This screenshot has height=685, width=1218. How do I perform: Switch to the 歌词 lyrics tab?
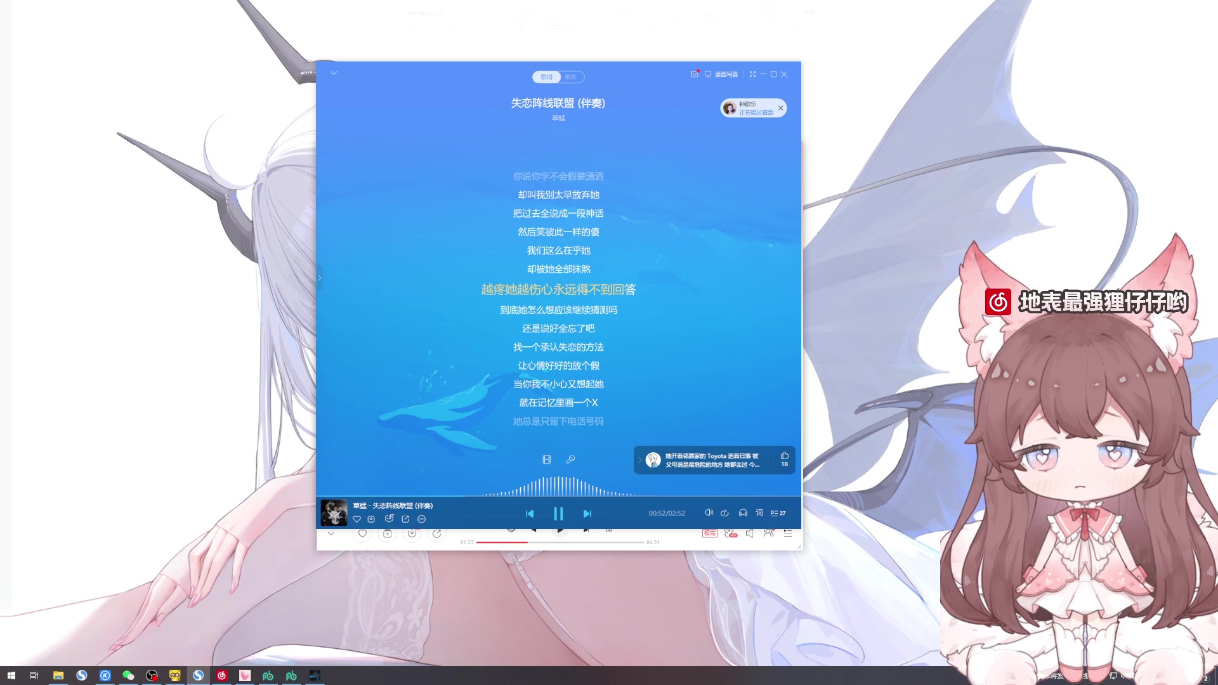point(546,77)
